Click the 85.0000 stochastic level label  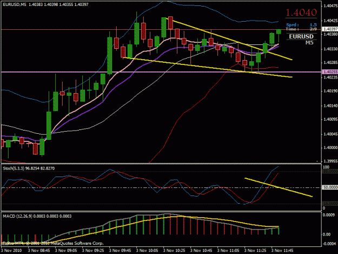tap(330, 171)
